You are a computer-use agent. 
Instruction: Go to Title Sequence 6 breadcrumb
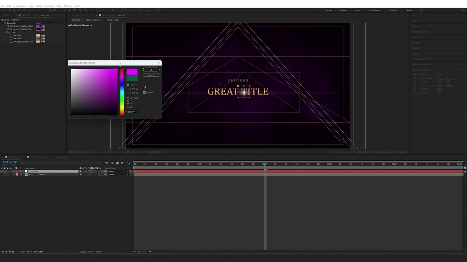[x=93, y=20]
